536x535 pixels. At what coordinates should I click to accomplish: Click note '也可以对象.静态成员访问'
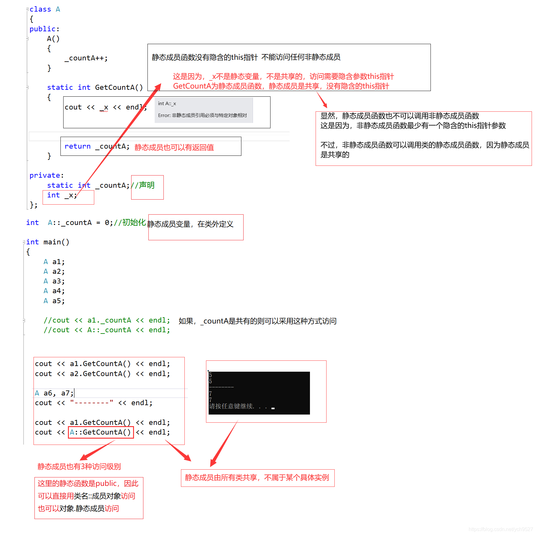pyautogui.click(x=78, y=508)
